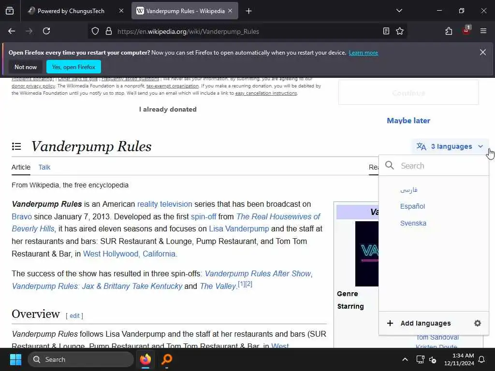The image size is (495, 371).
Task: Dismiss the Firefox startup notification bar
Action: click(x=483, y=52)
